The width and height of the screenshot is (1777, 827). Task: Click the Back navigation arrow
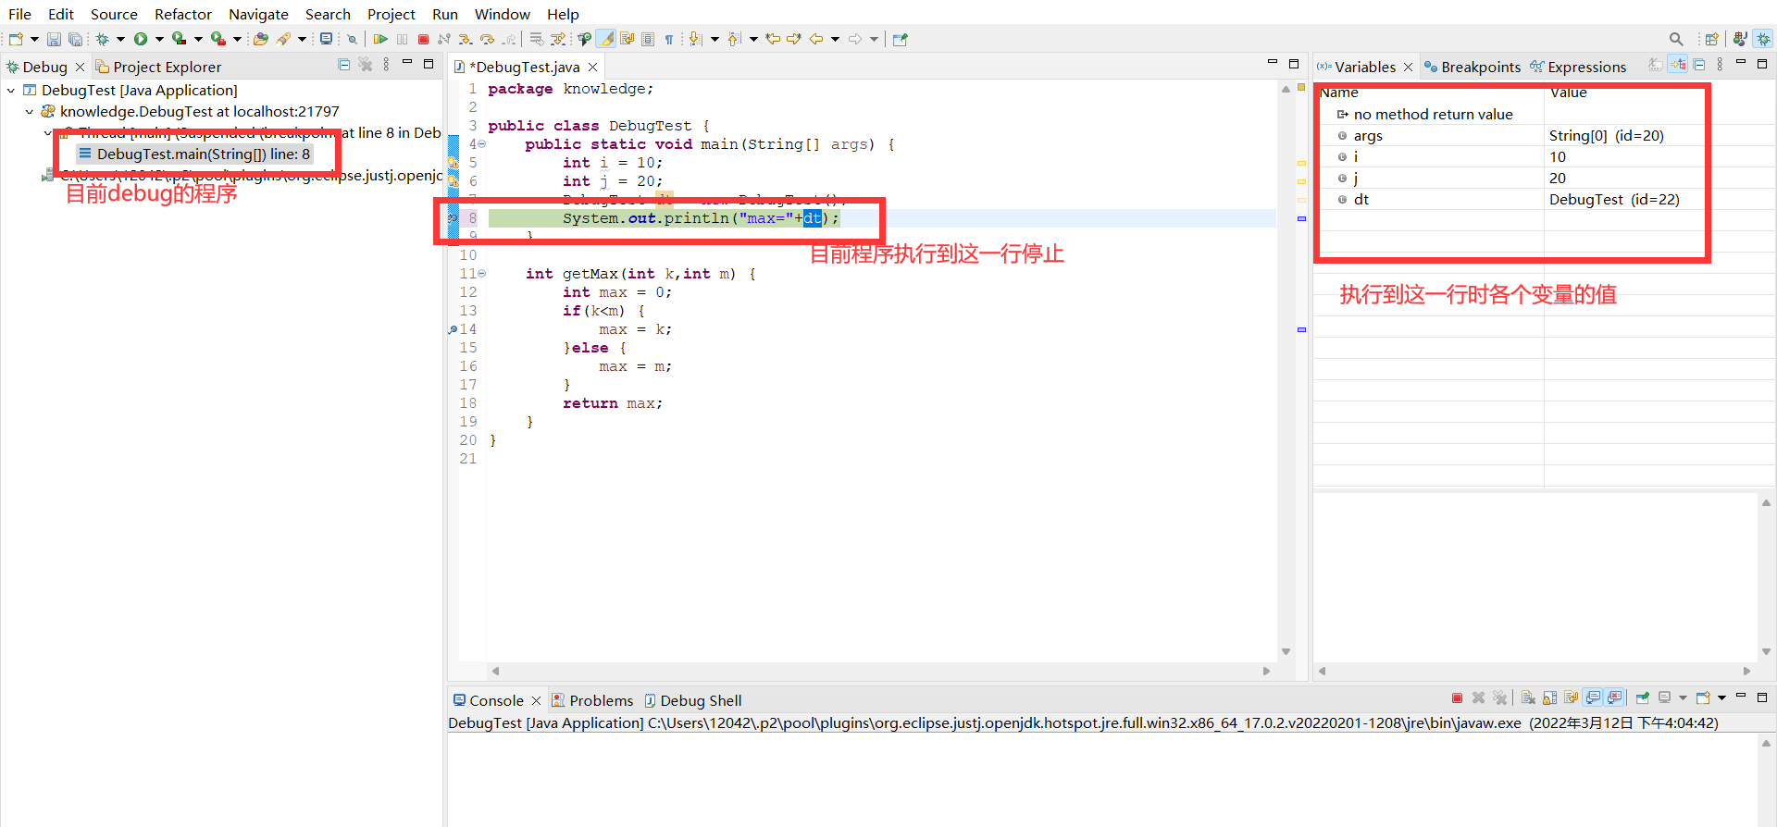[x=816, y=39]
